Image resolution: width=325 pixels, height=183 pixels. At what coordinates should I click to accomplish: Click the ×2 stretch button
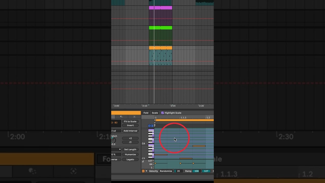[x=130, y=138]
